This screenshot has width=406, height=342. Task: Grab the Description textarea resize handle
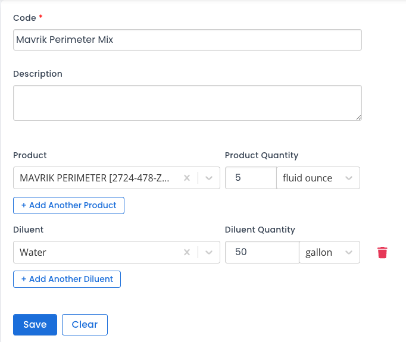click(358, 118)
